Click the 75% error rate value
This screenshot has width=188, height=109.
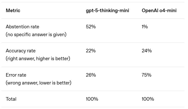(x=146, y=75)
